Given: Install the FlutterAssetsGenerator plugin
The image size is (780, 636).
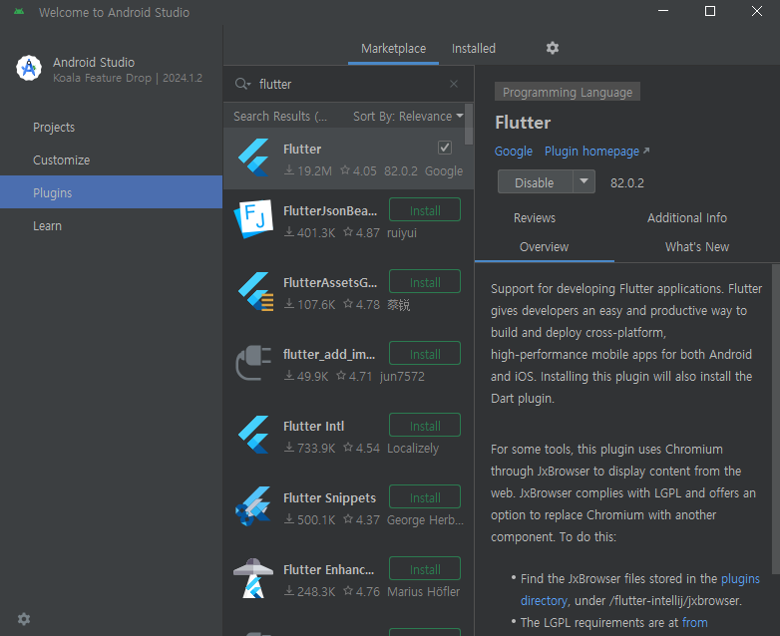Looking at the screenshot, I should point(425,282).
